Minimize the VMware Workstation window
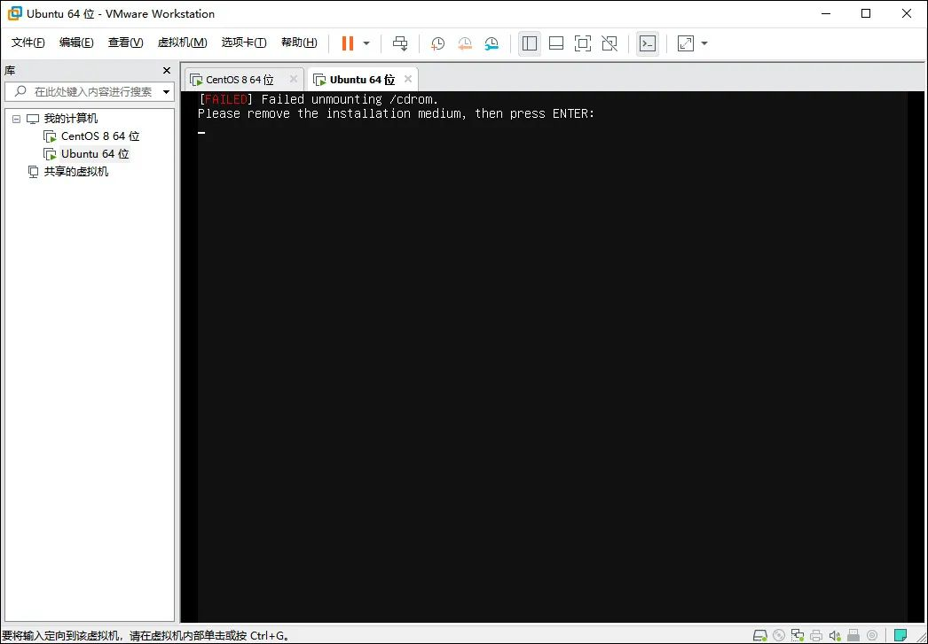Viewport: 928px width, 644px height. (826, 13)
